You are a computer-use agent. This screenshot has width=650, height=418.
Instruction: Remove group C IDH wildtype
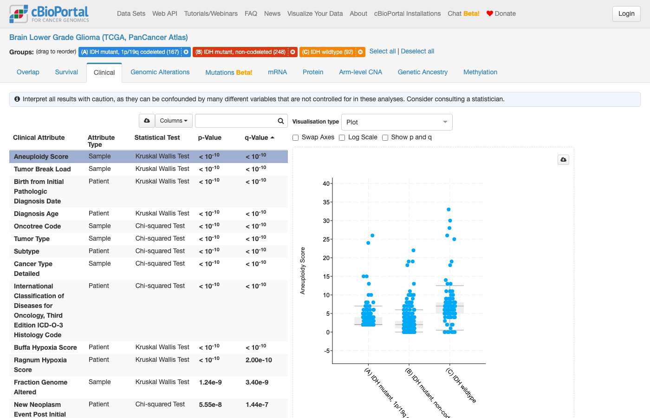[360, 52]
